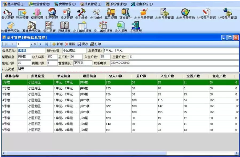This screenshot has width=240, height=157.
Task: Open 物管费用登记 icon
Action: point(206,14)
